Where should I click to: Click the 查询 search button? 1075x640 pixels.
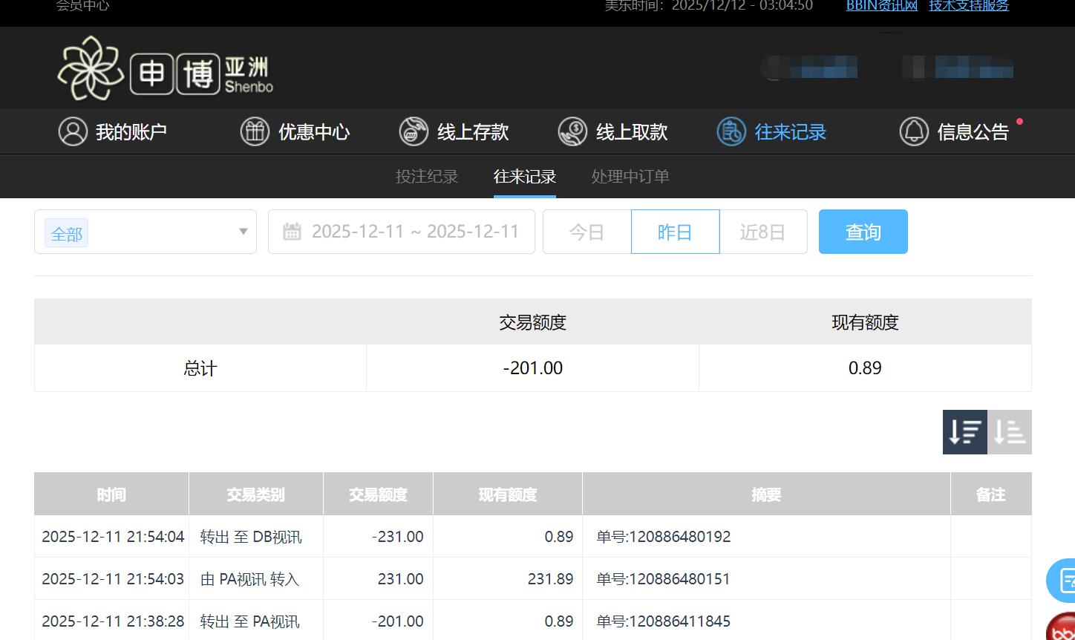pyautogui.click(x=863, y=232)
